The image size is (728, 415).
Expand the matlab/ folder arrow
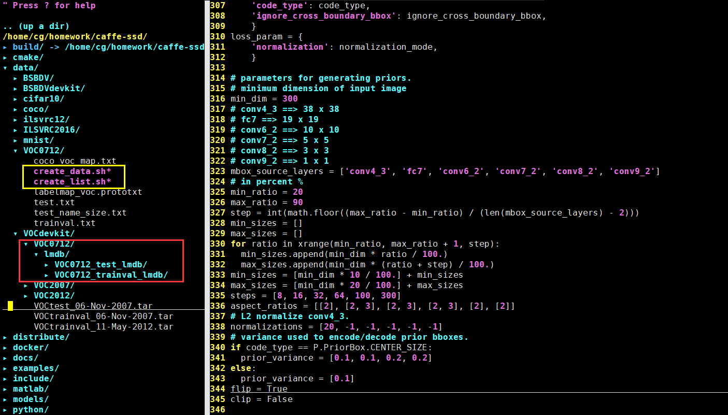click(x=5, y=389)
